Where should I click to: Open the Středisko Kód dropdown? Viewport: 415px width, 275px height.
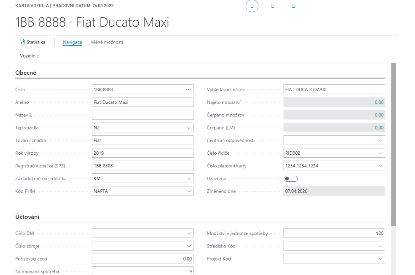coord(379,246)
